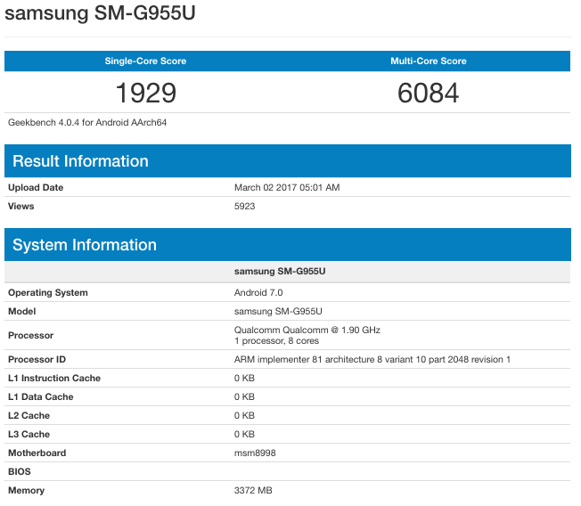The image size is (581, 506).
Task: Select the msm8998 motherboard value
Action: point(255,453)
